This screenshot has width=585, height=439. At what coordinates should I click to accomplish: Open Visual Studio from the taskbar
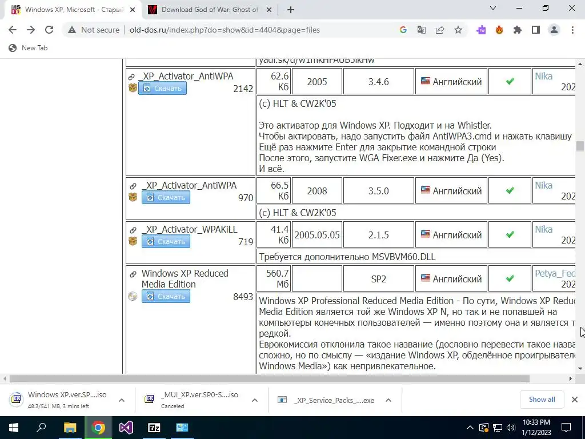tap(126, 428)
